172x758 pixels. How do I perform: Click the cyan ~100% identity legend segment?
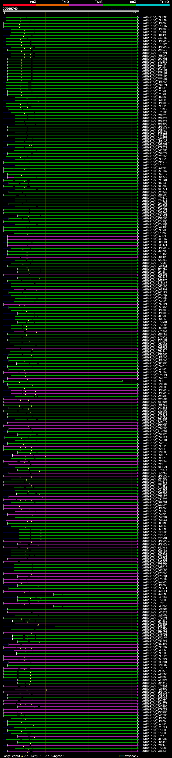(153, 5)
